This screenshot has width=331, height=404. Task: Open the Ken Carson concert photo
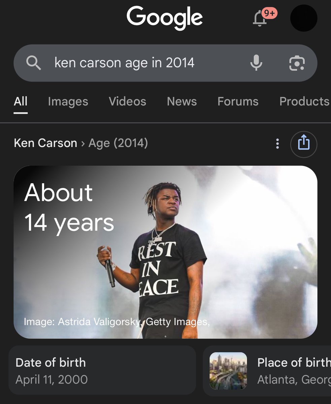pyautogui.click(x=165, y=252)
